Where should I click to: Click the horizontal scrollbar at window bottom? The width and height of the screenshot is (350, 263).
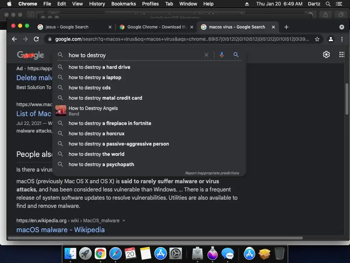point(155,238)
